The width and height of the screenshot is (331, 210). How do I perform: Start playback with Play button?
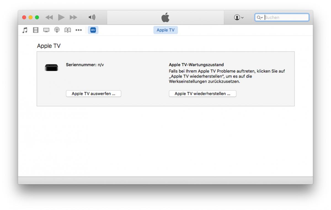point(61,17)
